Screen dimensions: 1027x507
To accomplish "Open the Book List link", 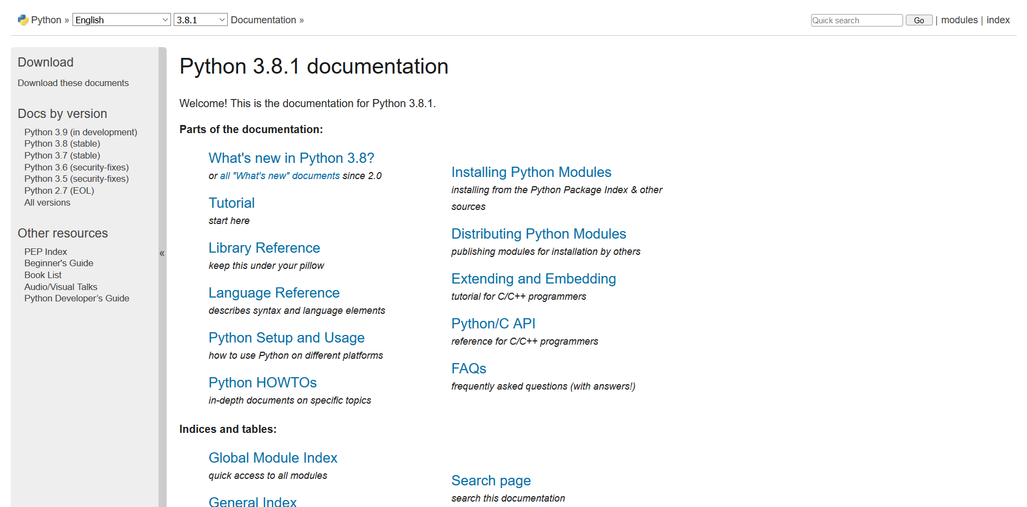I will tap(43, 275).
